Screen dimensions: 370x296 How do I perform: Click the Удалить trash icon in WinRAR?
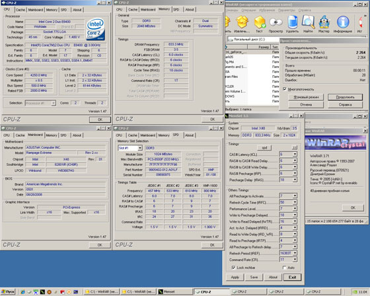pyautogui.click(x=292, y=24)
